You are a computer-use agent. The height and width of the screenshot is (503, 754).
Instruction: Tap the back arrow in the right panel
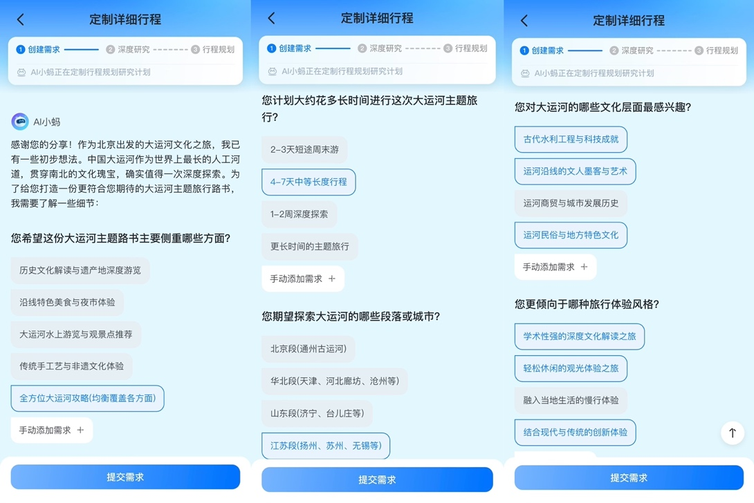tap(524, 21)
